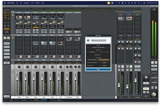This screenshot has height=106, width=161.
Task: Click the yellow icon beside the inserts section
Action: (13, 38)
